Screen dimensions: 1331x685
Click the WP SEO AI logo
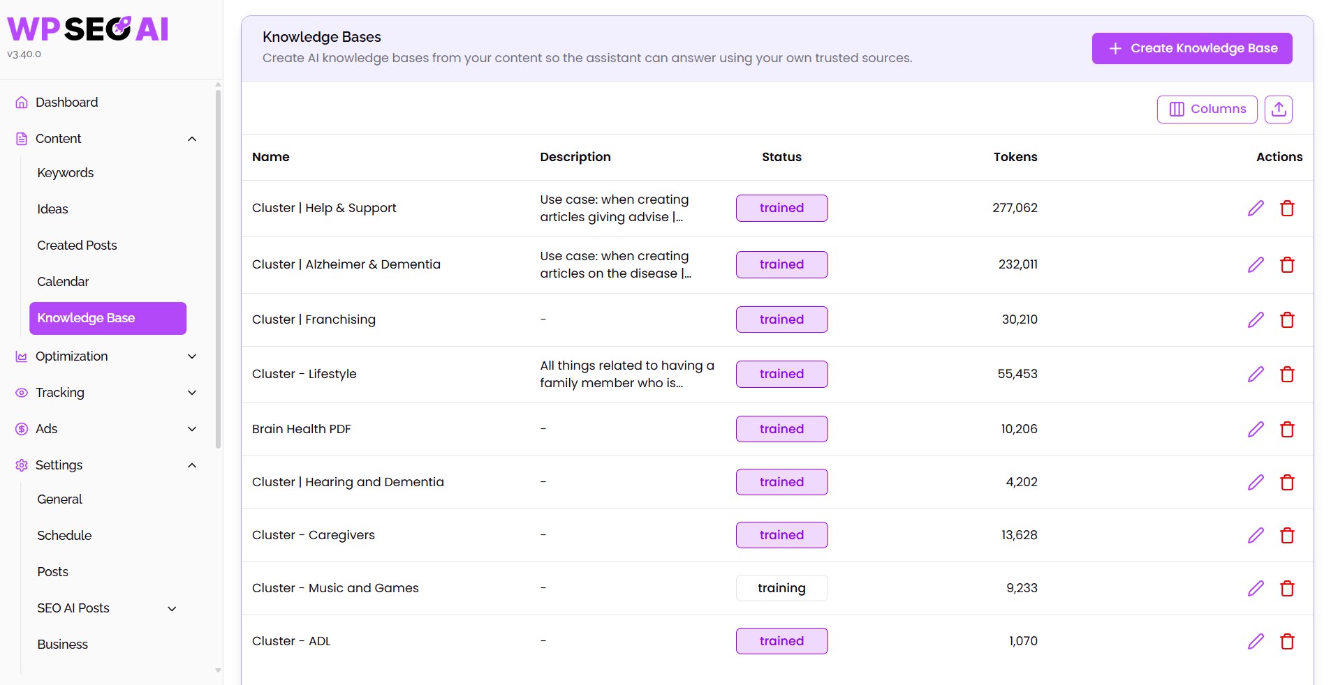coord(88,29)
